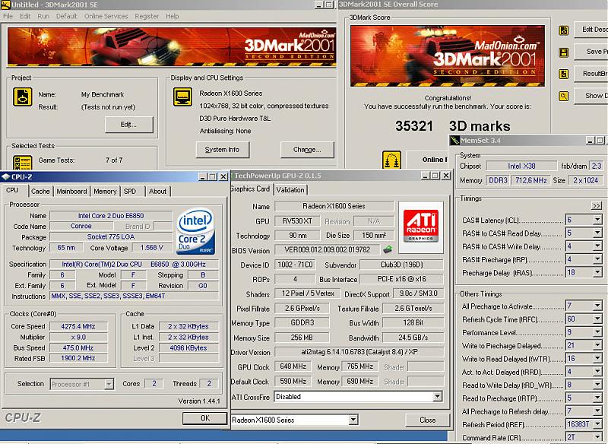Image resolution: width=608 pixels, height=444 pixels.
Task: Open the Read to Write Delay (tRD_WR) dropdown
Action: [597, 385]
